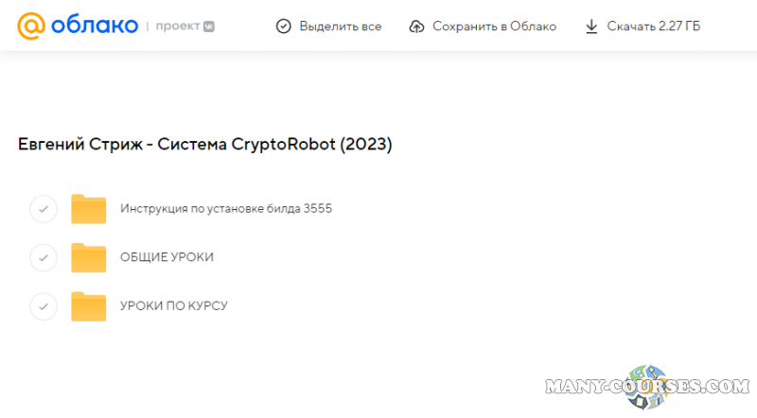
Task: Click the cloud upload icon in the header
Action: coord(416,26)
